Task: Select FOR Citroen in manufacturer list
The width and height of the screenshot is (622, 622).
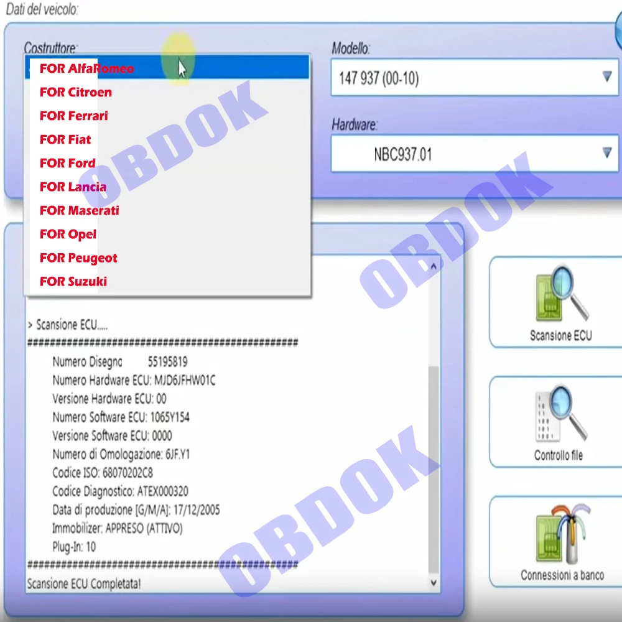Action: 167,92
